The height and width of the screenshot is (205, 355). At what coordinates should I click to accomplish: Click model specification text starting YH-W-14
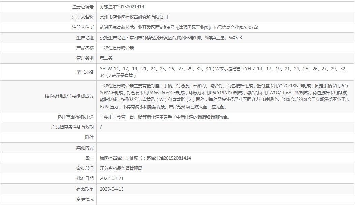click(224, 72)
